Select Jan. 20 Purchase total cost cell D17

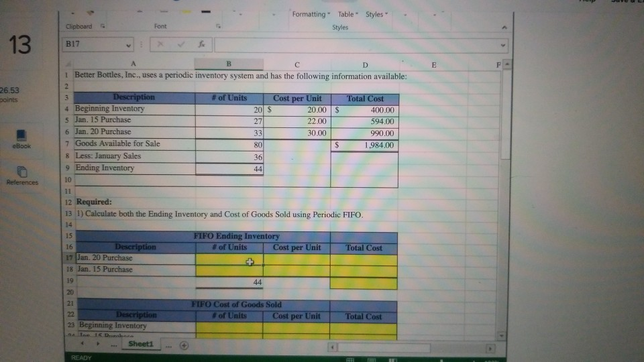[364, 260]
